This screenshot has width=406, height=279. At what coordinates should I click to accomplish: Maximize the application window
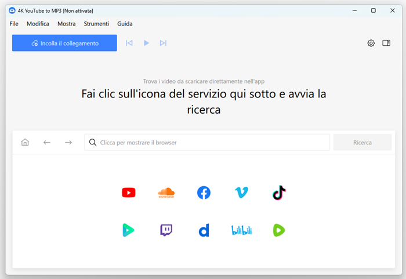(374, 10)
